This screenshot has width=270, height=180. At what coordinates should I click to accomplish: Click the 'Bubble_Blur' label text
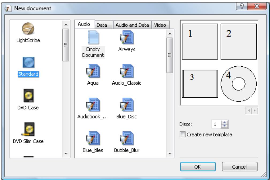point(127,150)
